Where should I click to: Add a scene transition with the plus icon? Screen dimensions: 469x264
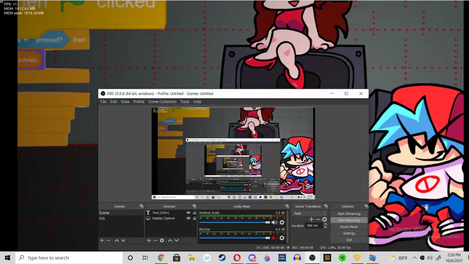[x=312, y=220]
